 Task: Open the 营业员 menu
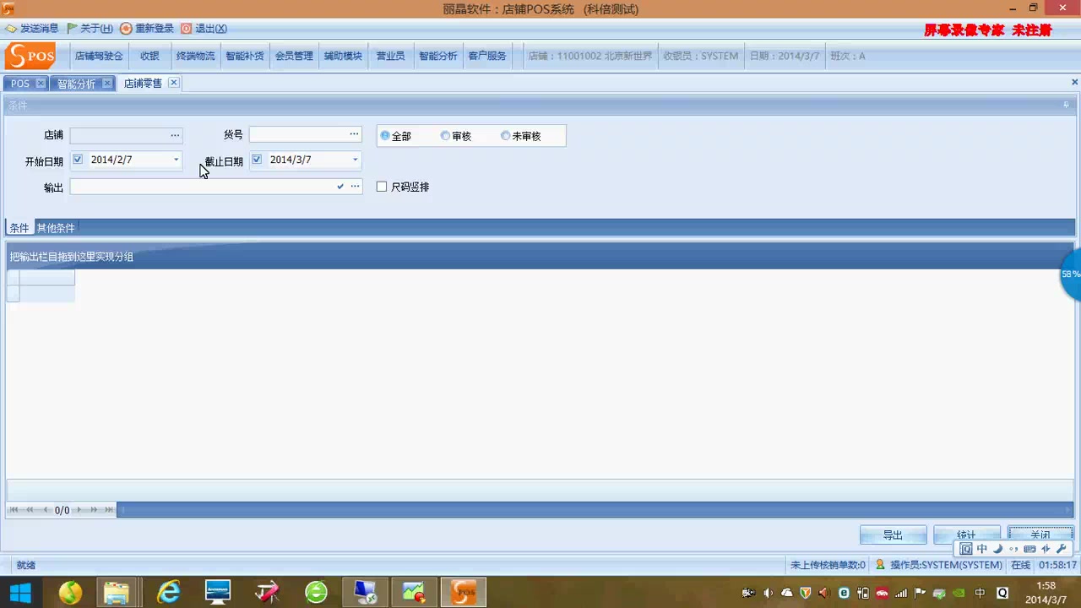(x=390, y=56)
